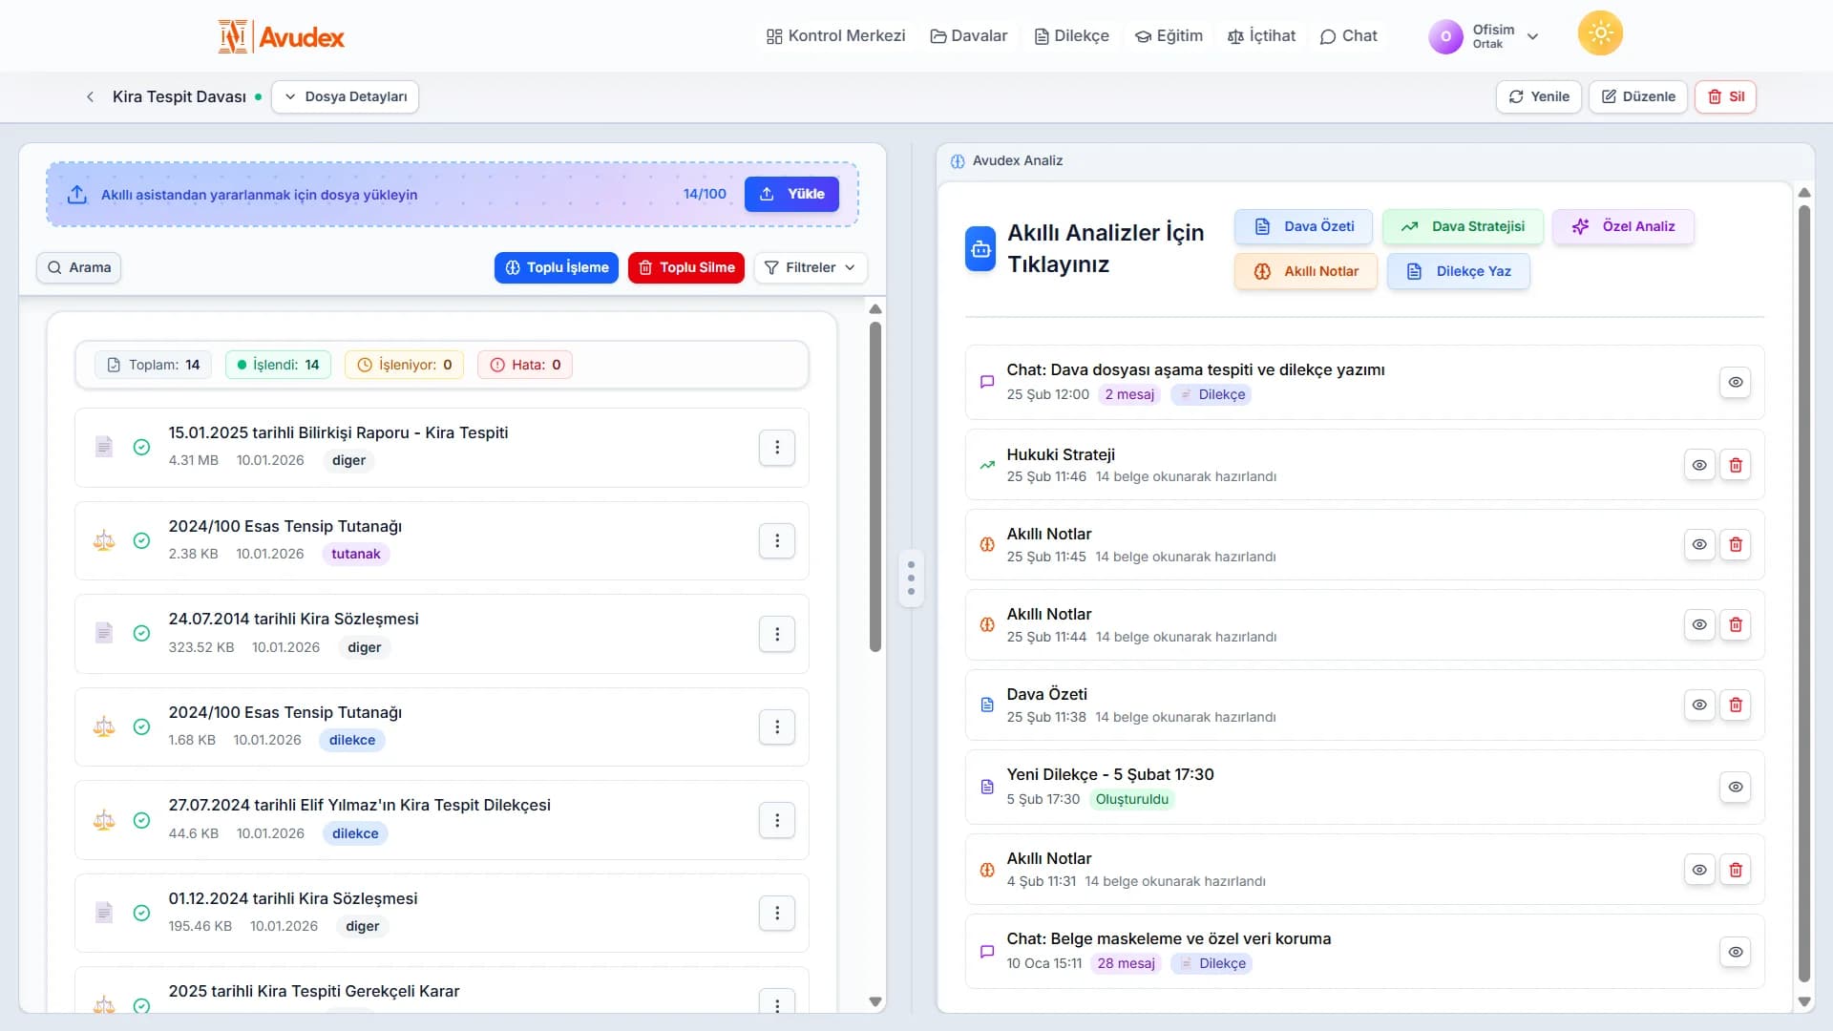Click the Avudex logo
The height and width of the screenshot is (1031, 1833).
pos(282,36)
